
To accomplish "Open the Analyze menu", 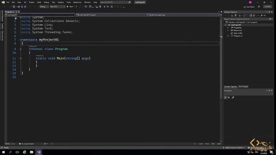I will 61,2.
